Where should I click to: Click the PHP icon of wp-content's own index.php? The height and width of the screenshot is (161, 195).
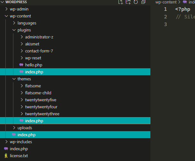(14, 135)
